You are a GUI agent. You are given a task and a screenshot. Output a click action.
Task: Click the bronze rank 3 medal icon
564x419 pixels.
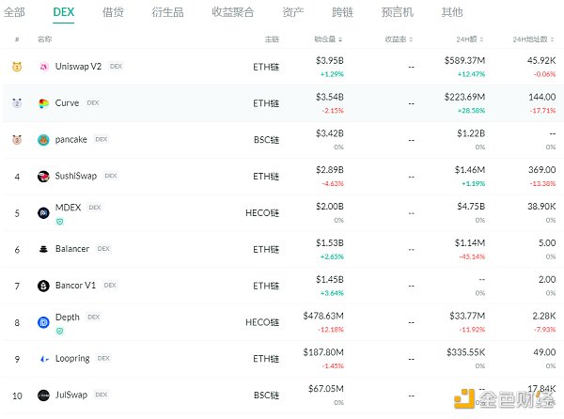[17, 139]
